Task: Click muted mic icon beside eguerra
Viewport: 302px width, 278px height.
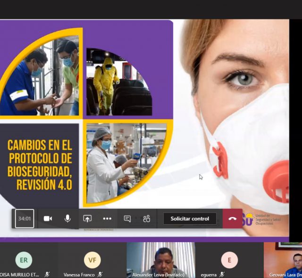Action: tap(222, 274)
